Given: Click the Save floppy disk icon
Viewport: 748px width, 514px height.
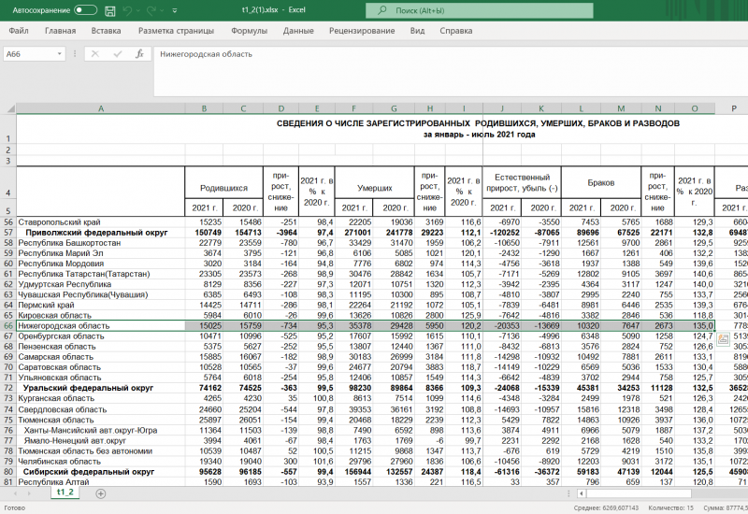Looking at the screenshot, I should coord(109,10).
